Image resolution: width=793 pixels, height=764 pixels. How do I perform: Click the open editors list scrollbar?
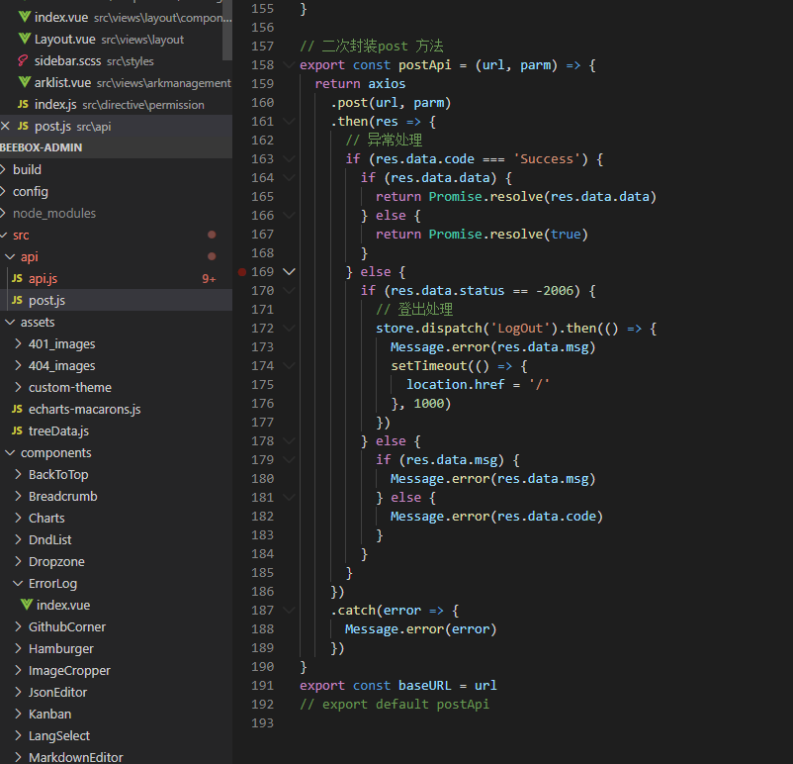coord(228,30)
